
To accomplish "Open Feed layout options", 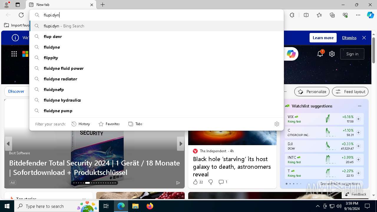I will [x=350, y=92].
